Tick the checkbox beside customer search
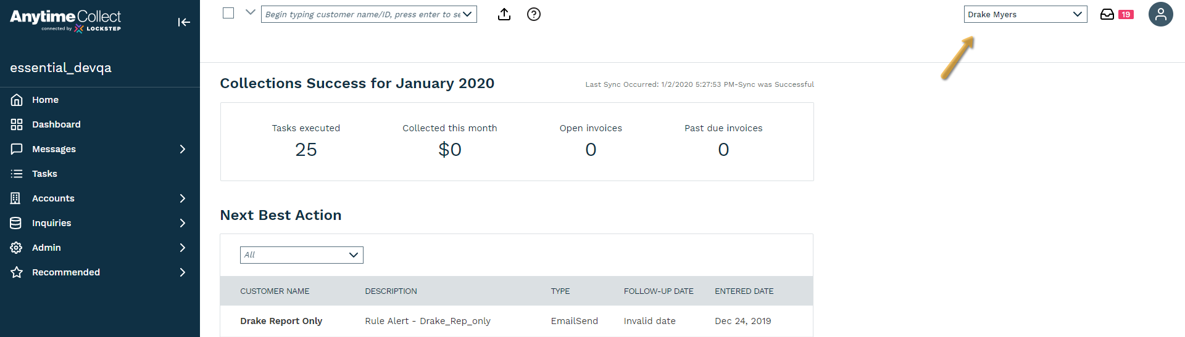The image size is (1185, 337). pos(228,13)
